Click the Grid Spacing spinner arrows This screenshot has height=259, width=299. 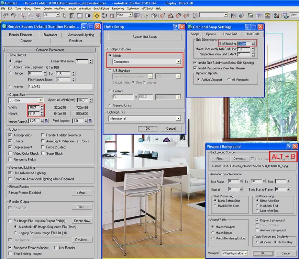[x=253, y=44]
